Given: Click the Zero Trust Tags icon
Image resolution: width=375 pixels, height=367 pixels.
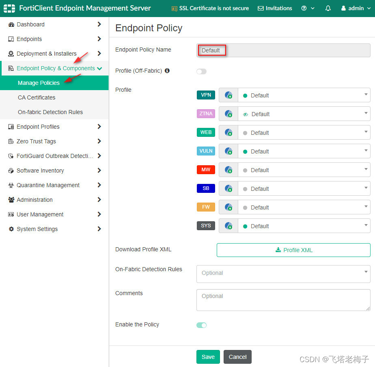Looking at the screenshot, I should point(11,141).
